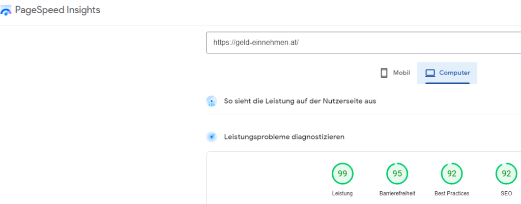Click the field data icon beside Nutzerseite heading
Viewport: 521px width, 204px height.
pyautogui.click(x=212, y=101)
